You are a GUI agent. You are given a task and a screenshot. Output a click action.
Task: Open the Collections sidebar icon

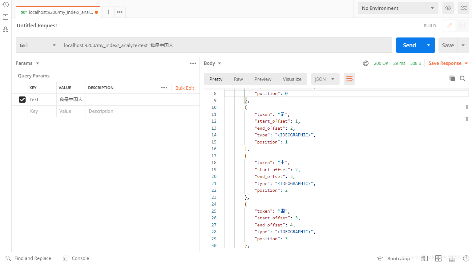tap(6, 17)
